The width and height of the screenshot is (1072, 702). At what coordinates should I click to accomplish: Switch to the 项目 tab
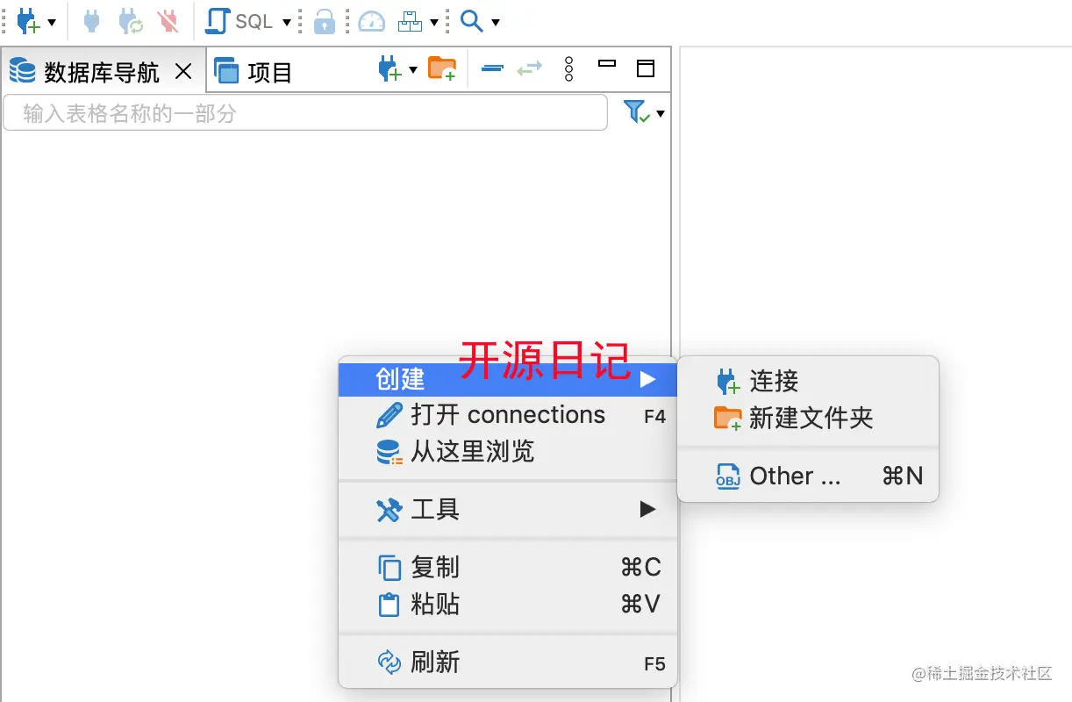coord(254,72)
